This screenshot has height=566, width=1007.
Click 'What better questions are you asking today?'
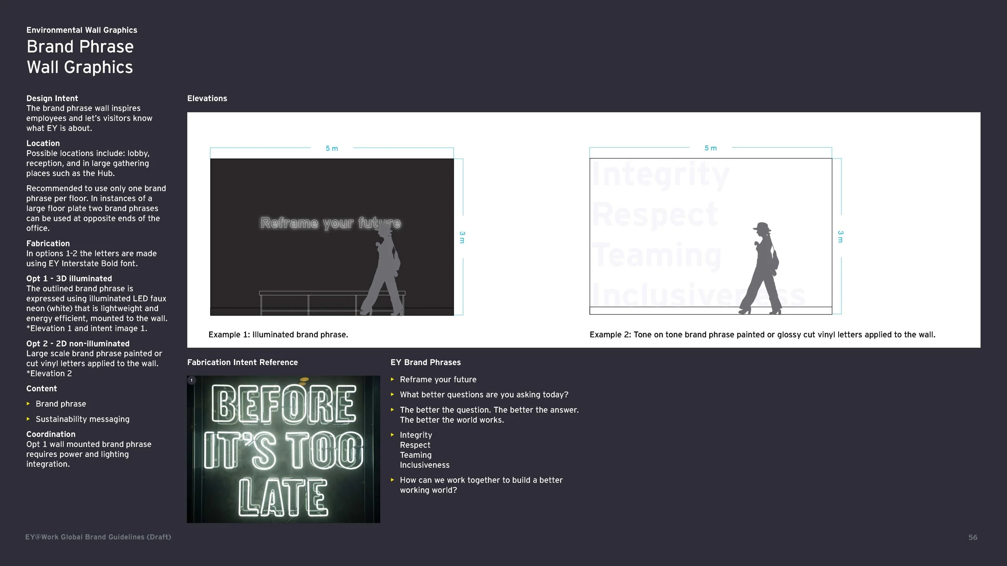(484, 395)
